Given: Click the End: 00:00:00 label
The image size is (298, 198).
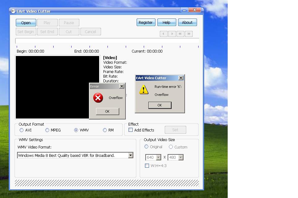Looking at the screenshot, I should pyautogui.click(x=87, y=51).
